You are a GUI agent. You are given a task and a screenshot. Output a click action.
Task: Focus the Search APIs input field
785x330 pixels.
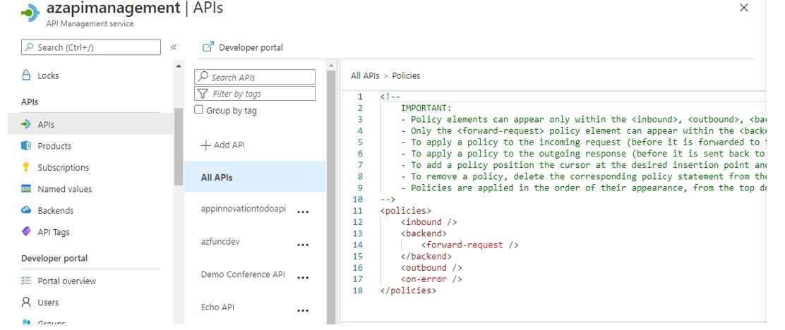coord(255,77)
